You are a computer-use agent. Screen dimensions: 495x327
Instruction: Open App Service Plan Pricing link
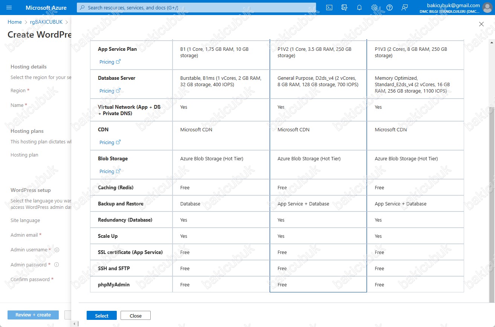coord(110,62)
